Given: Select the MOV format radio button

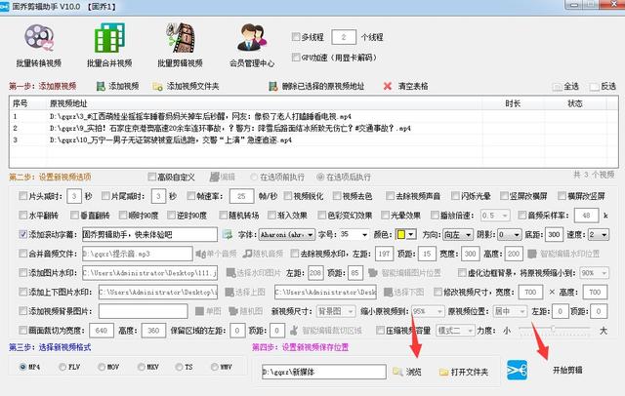Looking at the screenshot, I should coord(102,367).
